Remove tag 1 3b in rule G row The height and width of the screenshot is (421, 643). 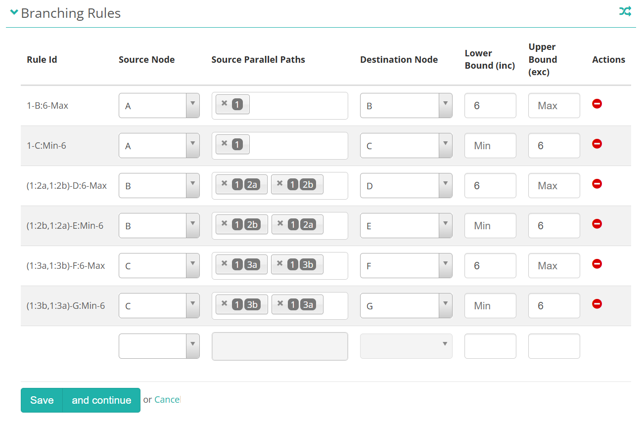(224, 303)
